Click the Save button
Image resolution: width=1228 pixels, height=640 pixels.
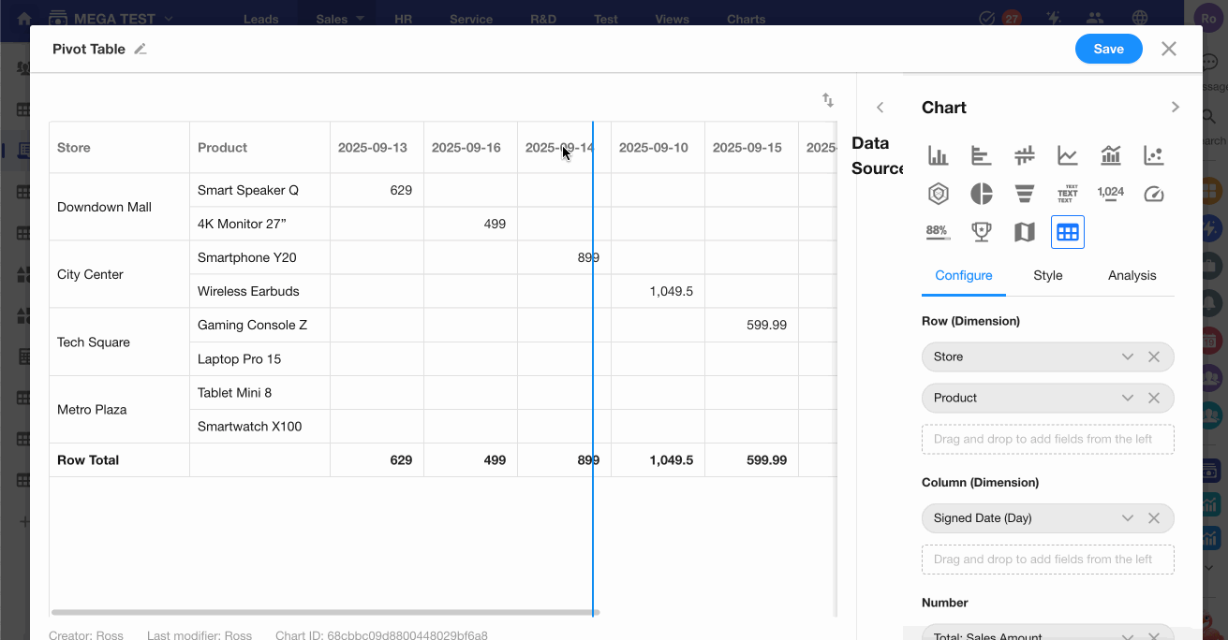(1108, 50)
